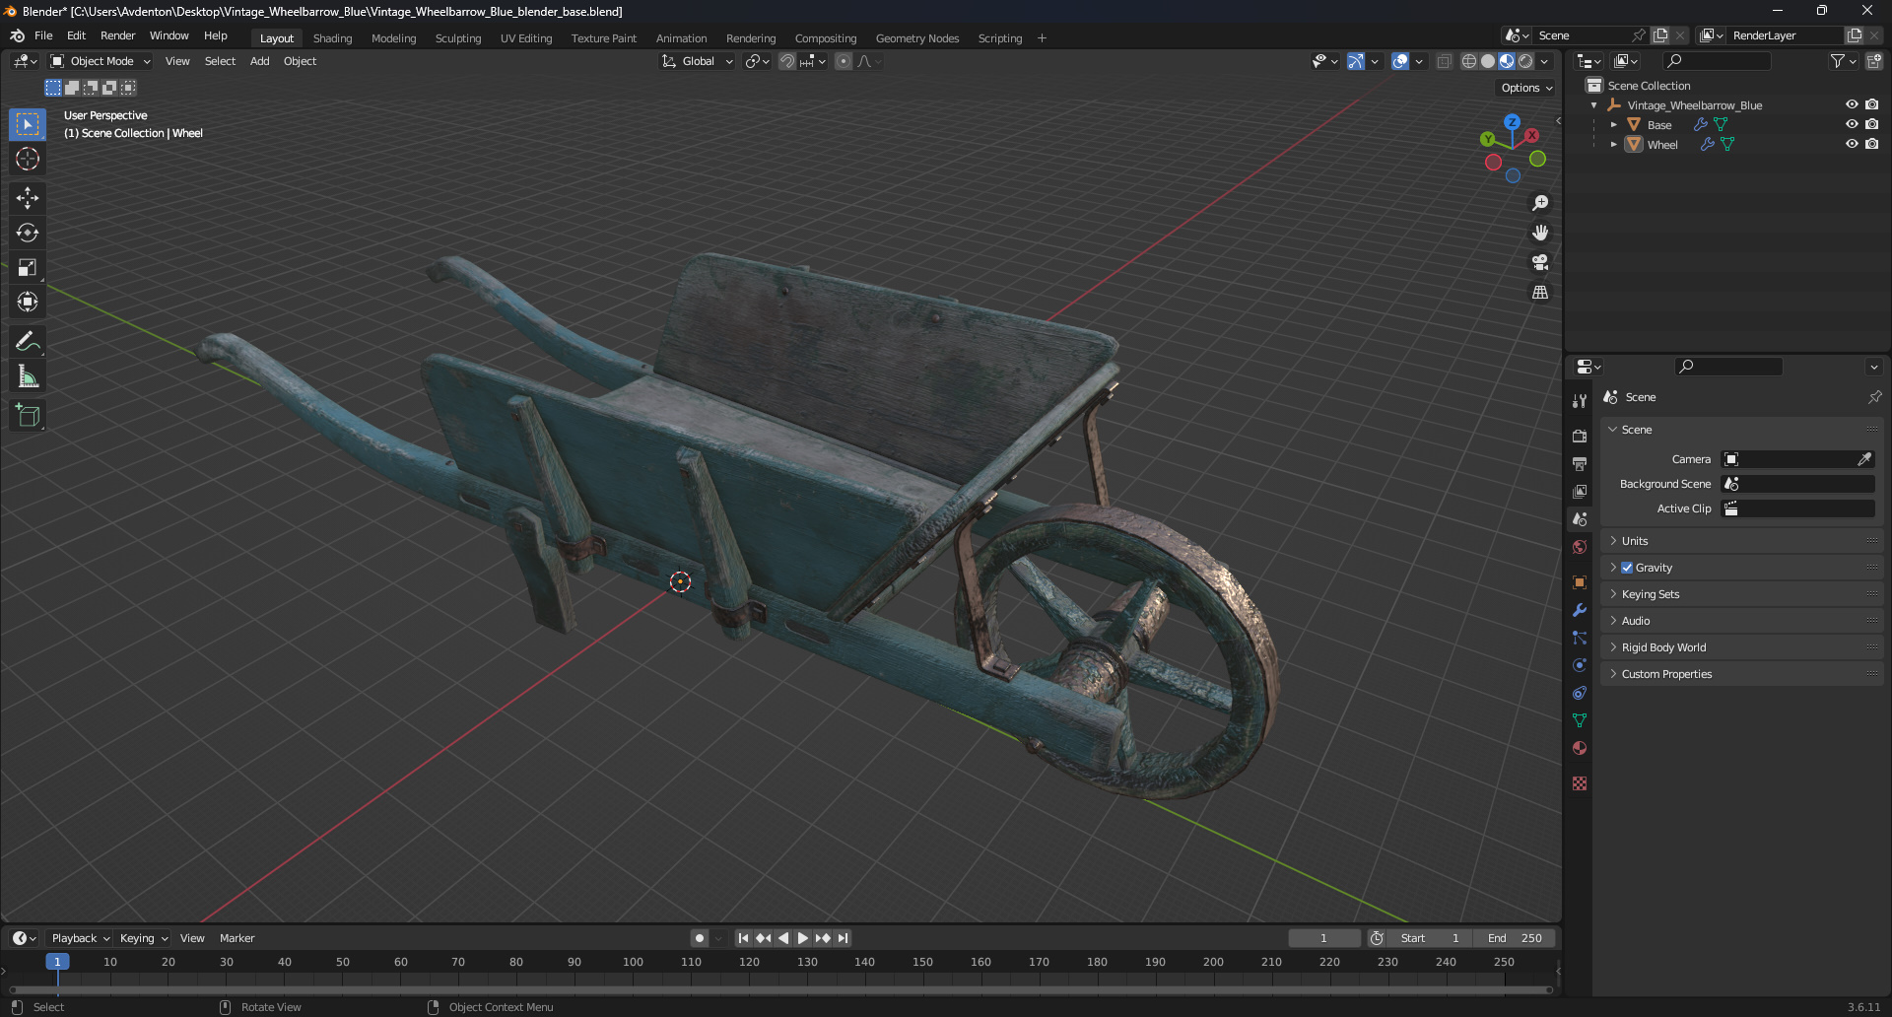Disable Base object in renders
Image resolution: width=1892 pixels, height=1017 pixels.
[1871, 124]
